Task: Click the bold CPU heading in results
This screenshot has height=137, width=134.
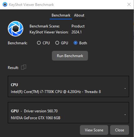Action: point(14,85)
